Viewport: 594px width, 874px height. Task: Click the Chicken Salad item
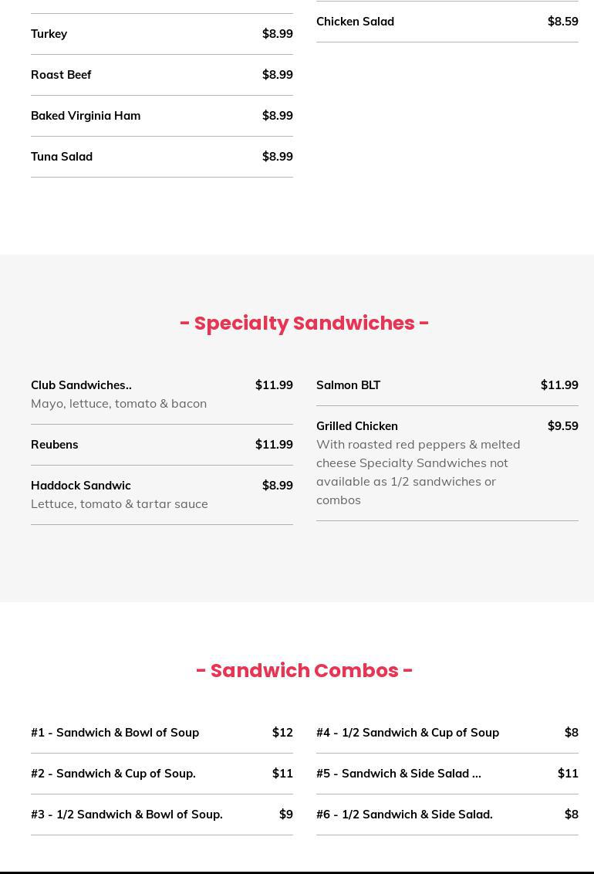click(x=355, y=22)
